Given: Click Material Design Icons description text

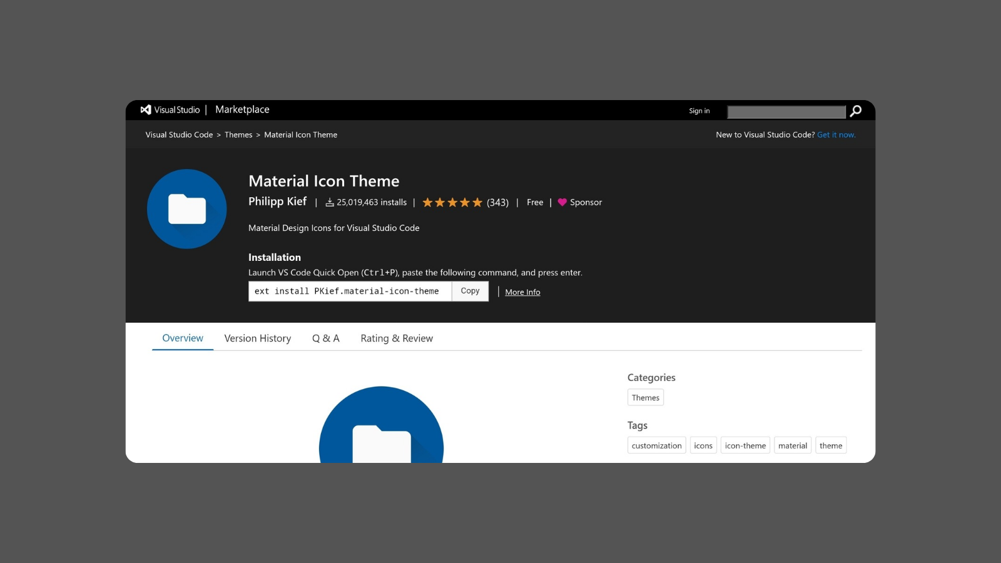Looking at the screenshot, I should tap(333, 228).
